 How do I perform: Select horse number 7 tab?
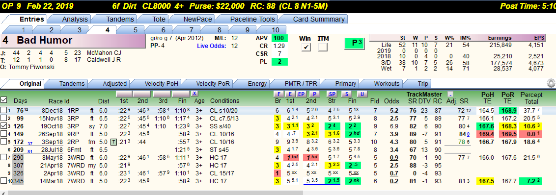tap(191, 30)
